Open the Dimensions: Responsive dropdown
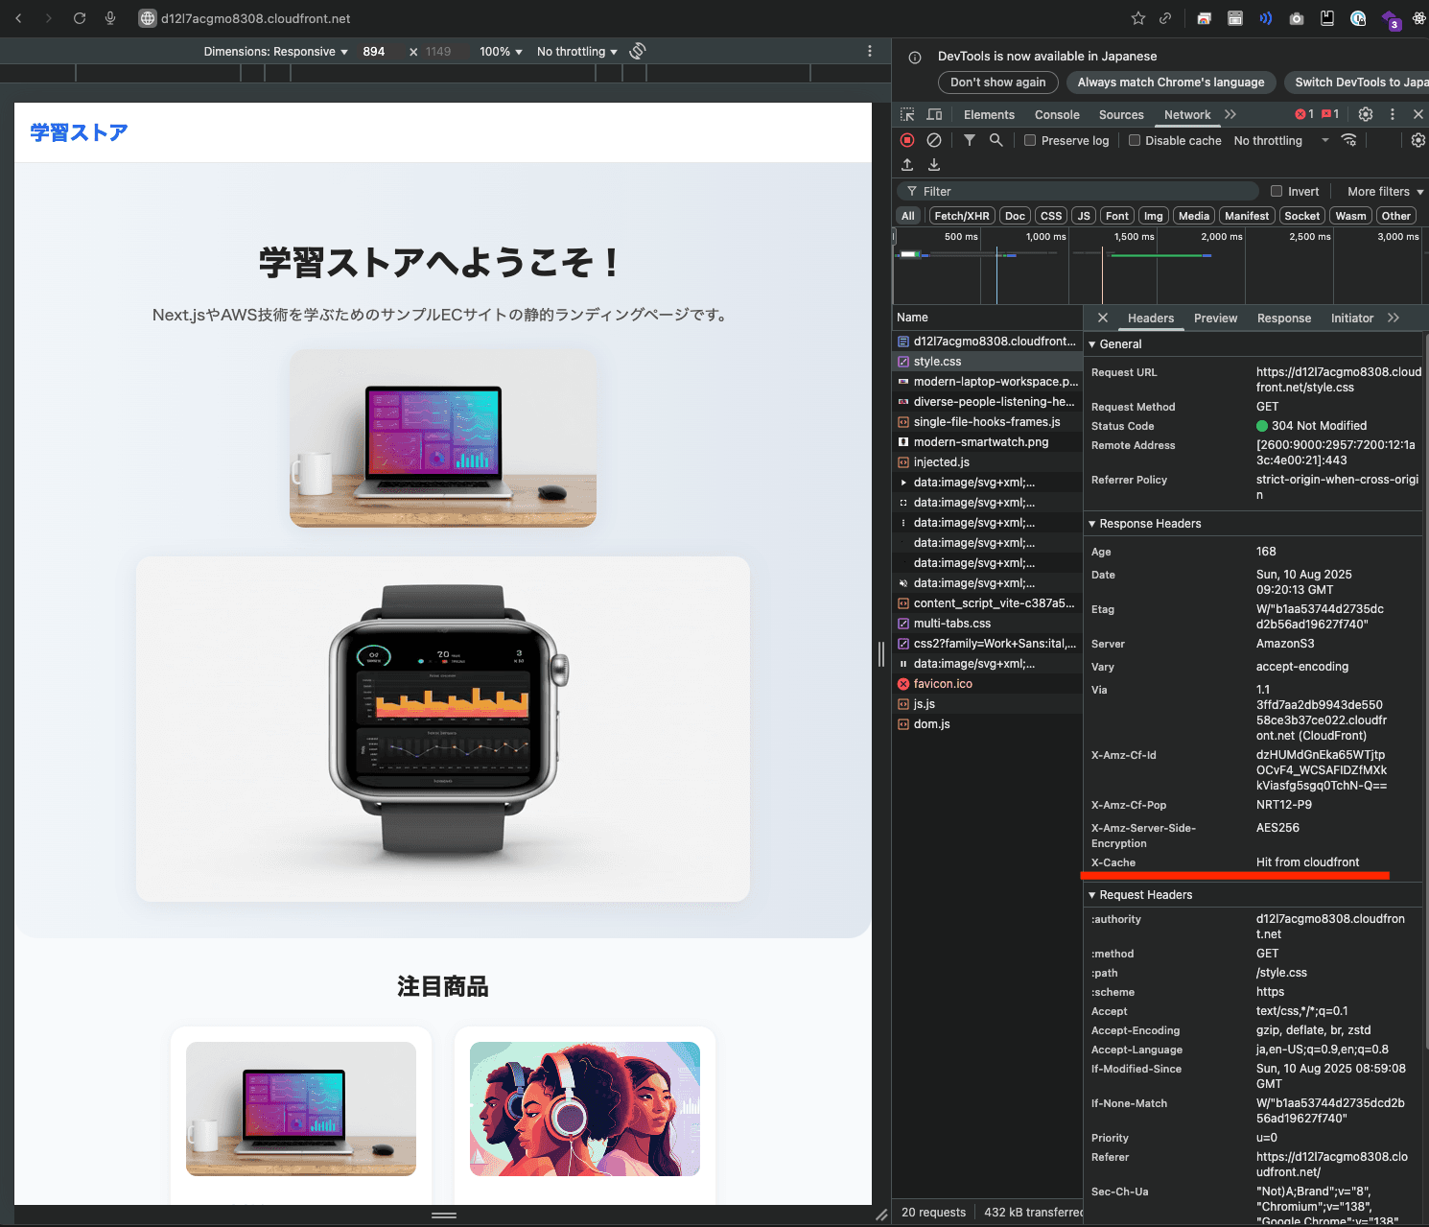 click(275, 52)
